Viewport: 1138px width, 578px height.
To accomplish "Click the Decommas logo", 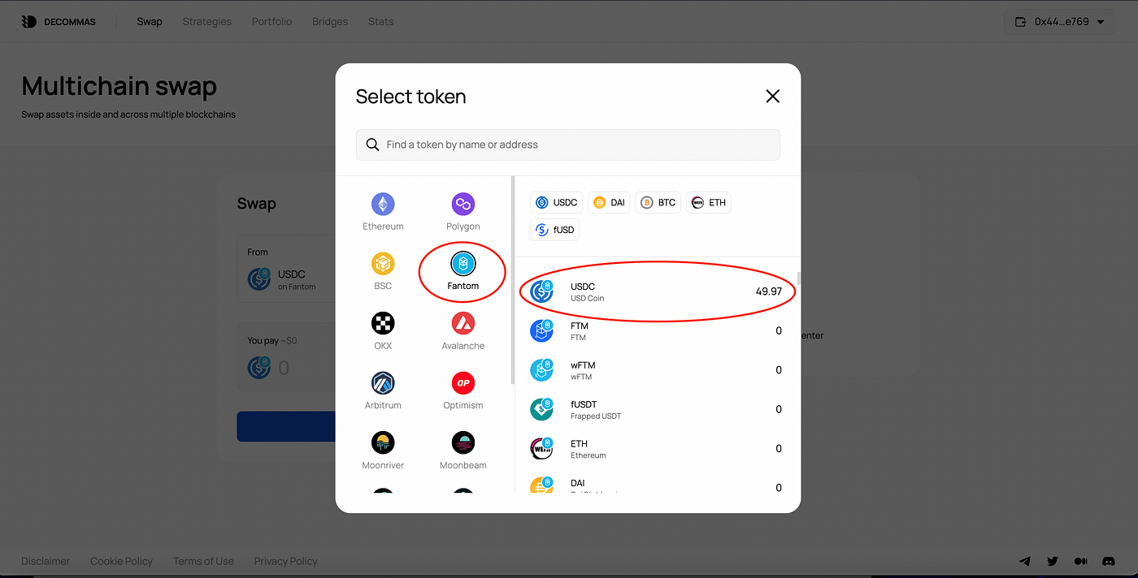I will (x=59, y=22).
